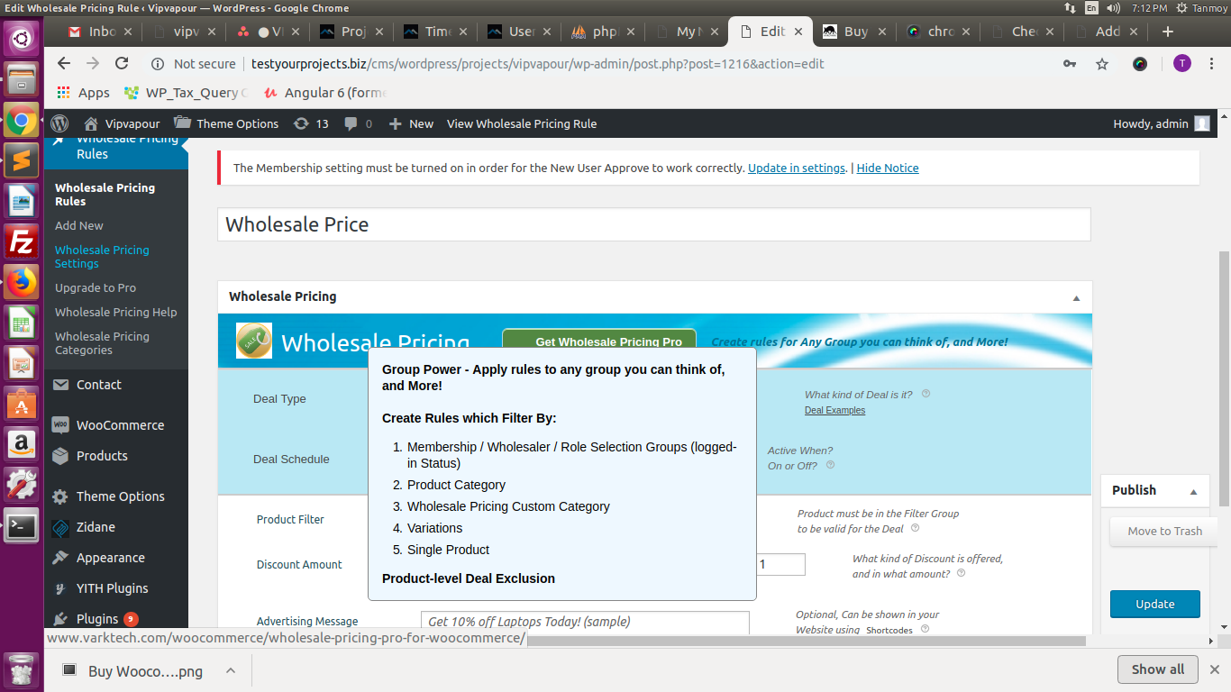
Task: Click the WordPress logo in admin bar
Action: point(59,123)
